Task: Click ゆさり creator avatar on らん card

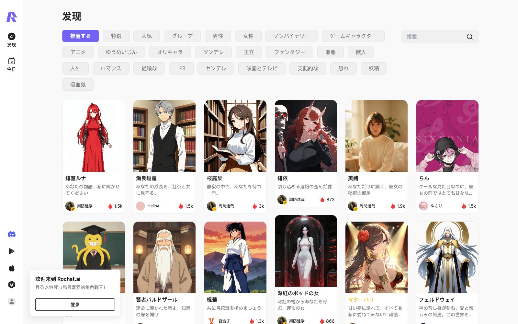Action: click(x=423, y=206)
